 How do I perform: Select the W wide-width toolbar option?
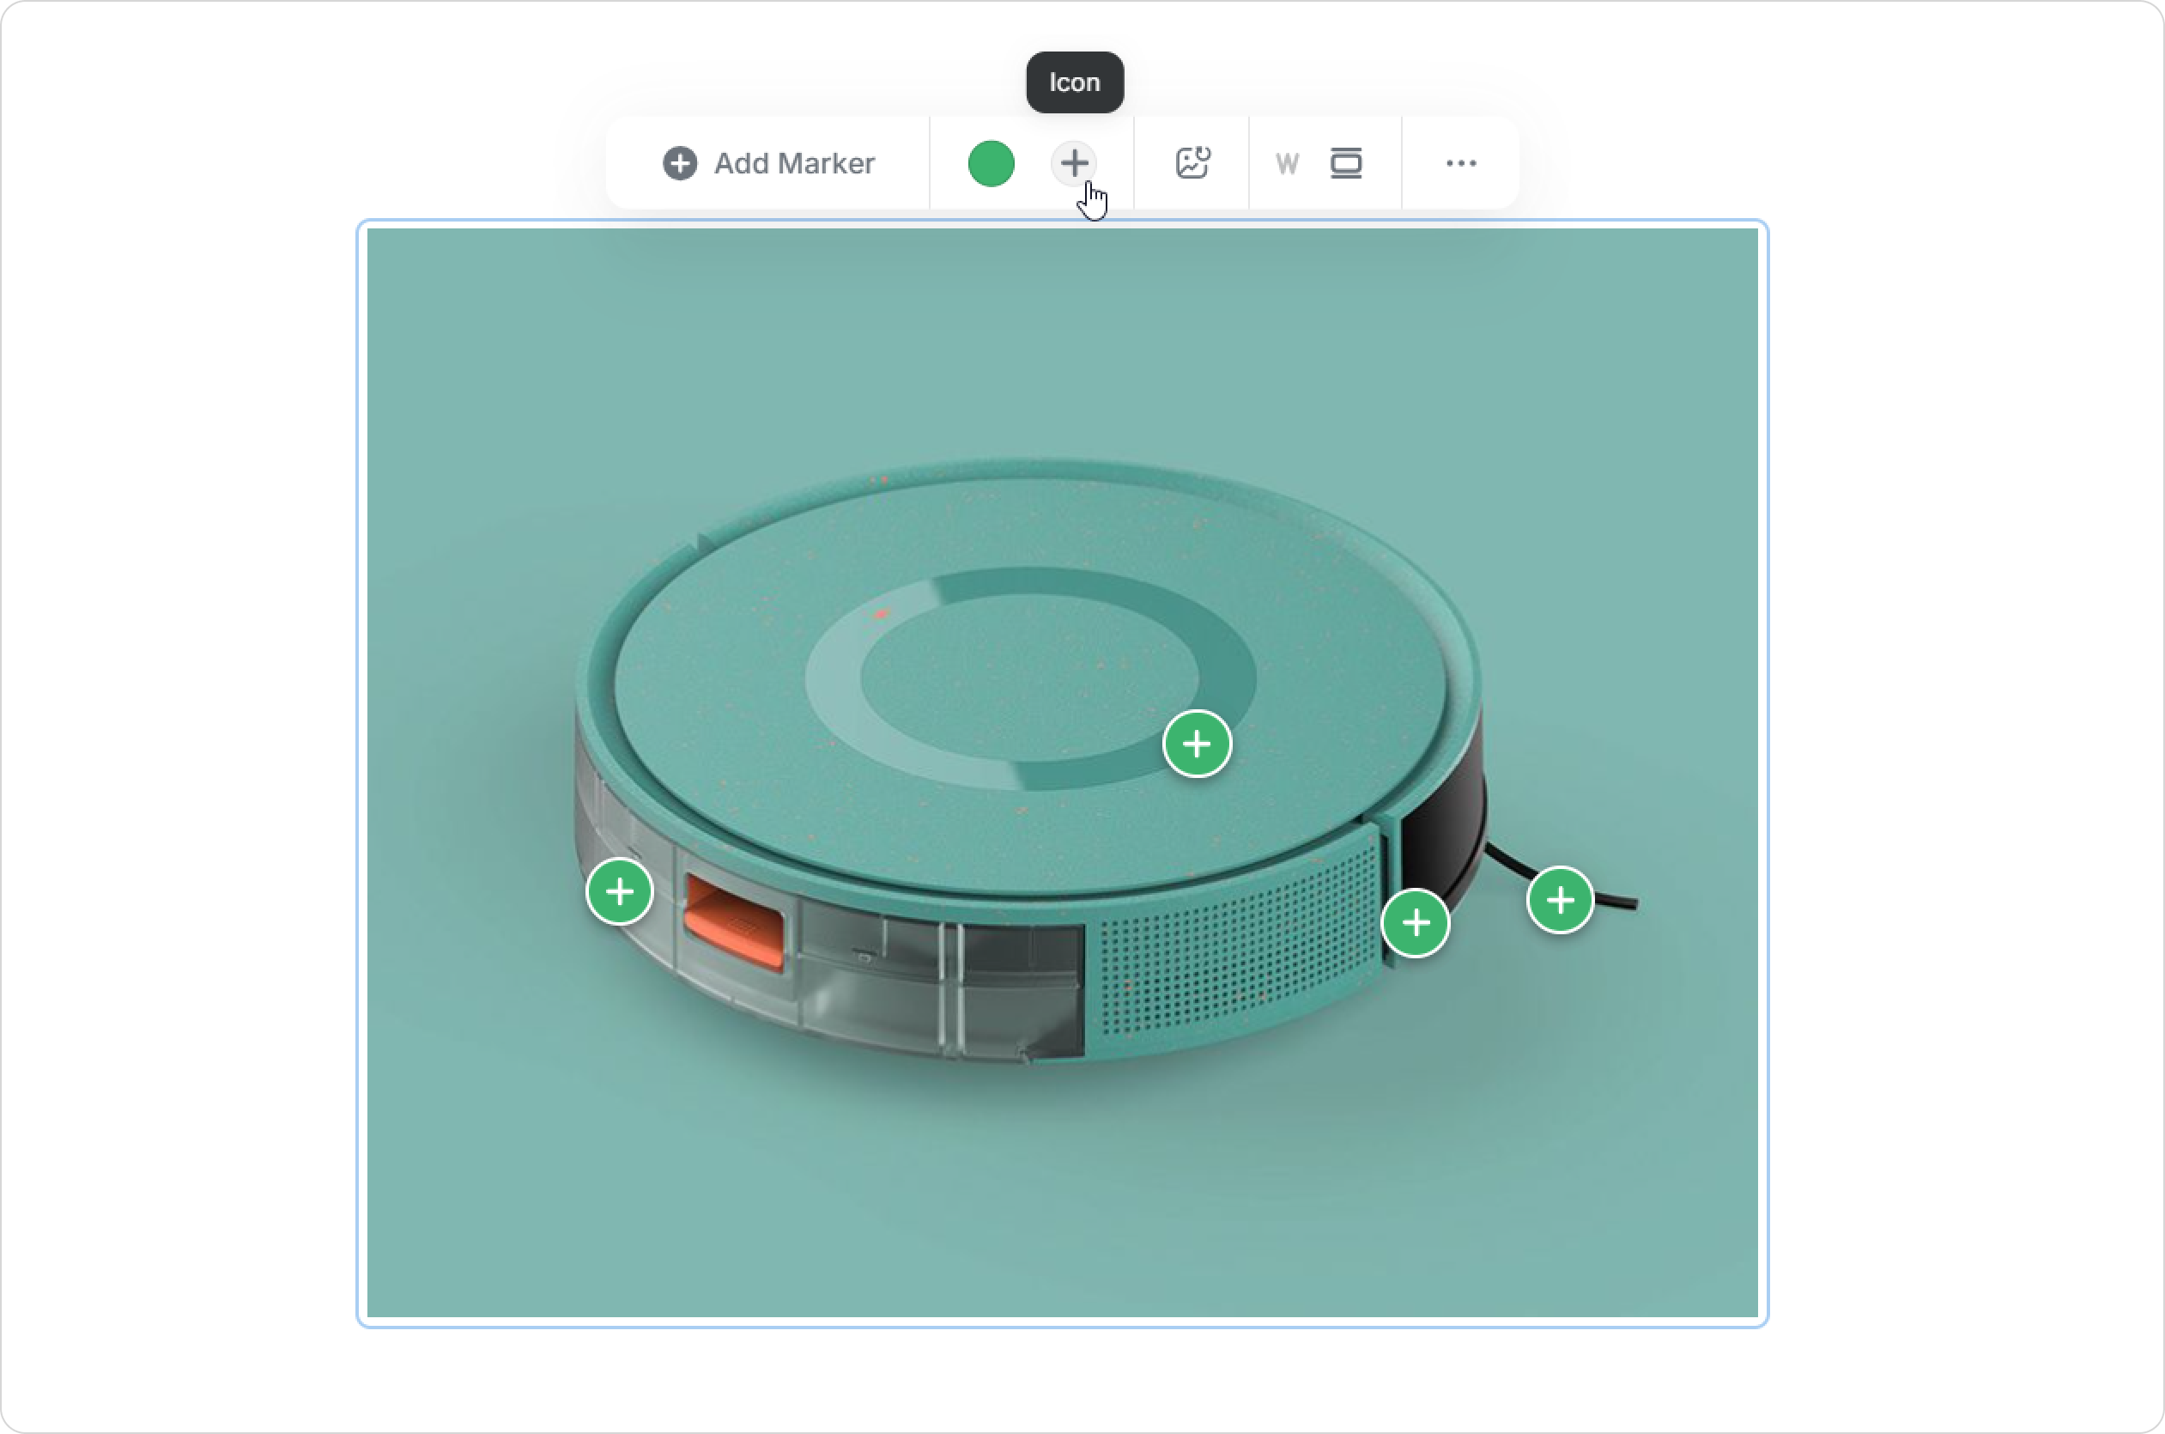tap(1287, 165)
